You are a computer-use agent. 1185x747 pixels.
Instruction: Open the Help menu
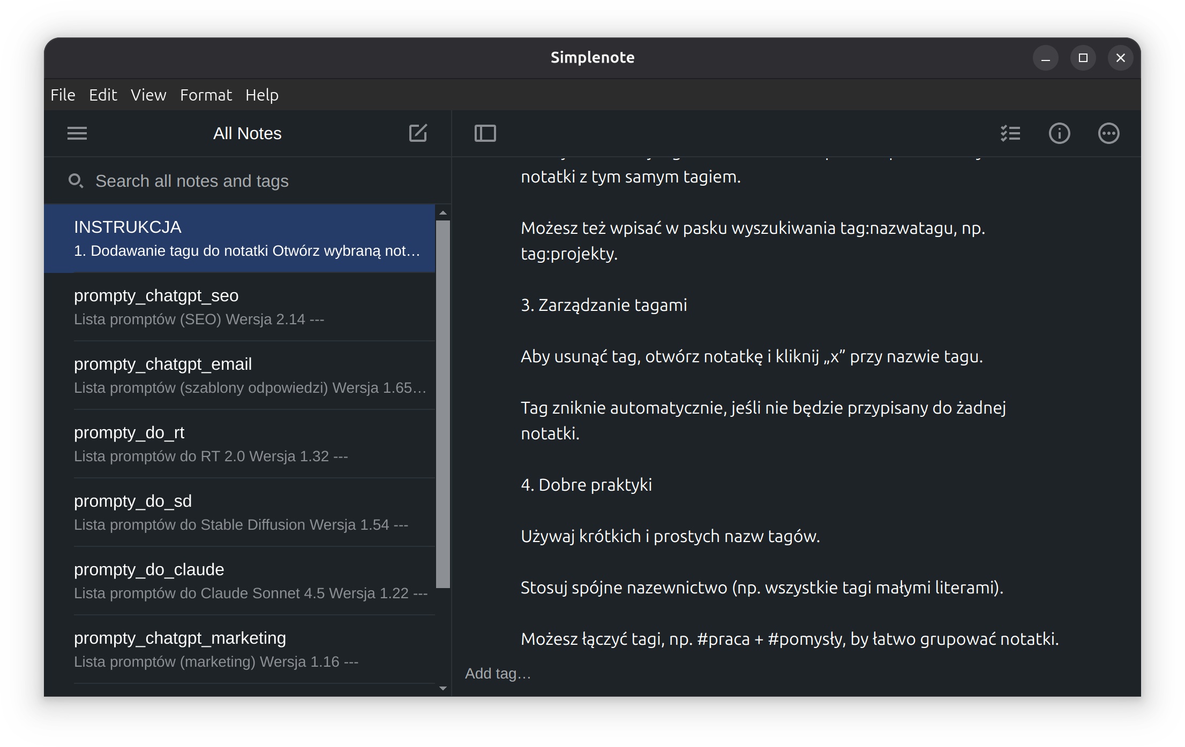point(262,95)
